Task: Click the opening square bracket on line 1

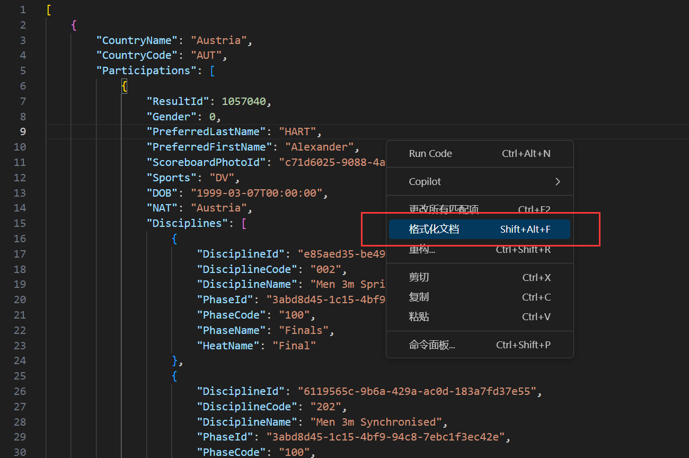Action: pos(49,10)
